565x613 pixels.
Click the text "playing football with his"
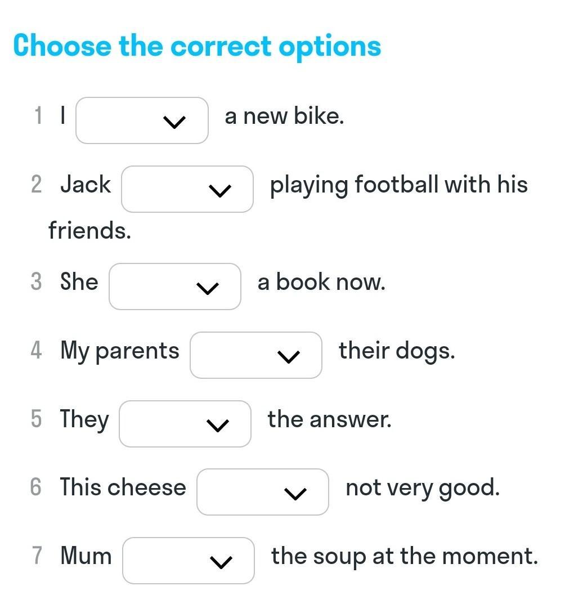[398, 185]
